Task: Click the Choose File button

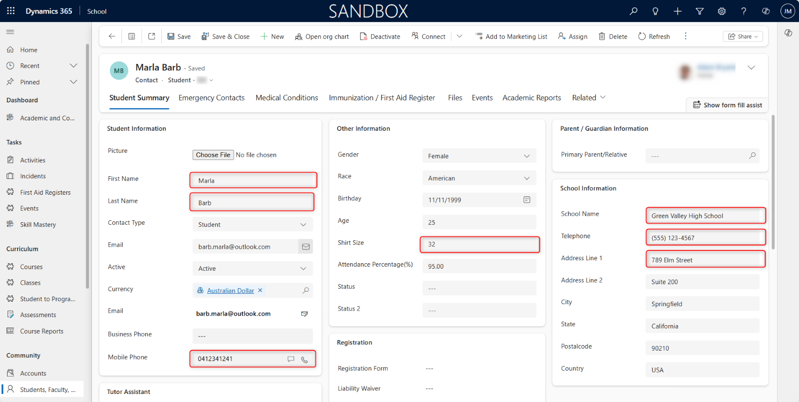Action: (x=213, y=155)
